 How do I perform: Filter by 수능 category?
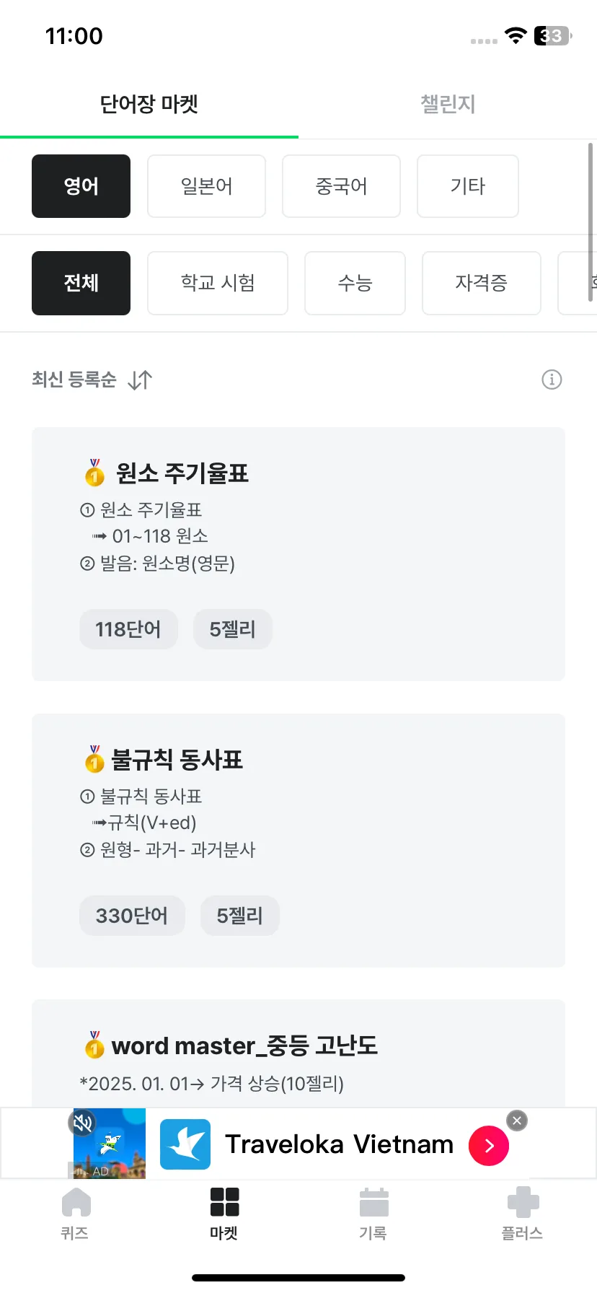pos(355,283)
